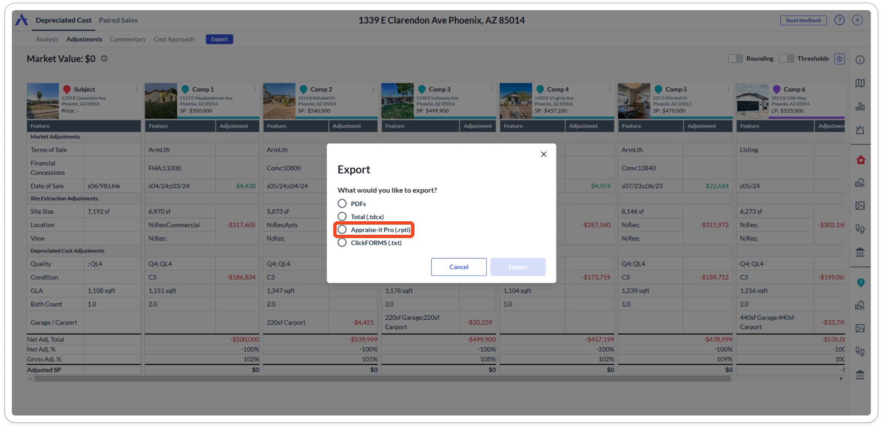Screen dimensions: 883x429
Task: Select the Total (.tdcx) radio button
Action: click(x=342, y=217)
